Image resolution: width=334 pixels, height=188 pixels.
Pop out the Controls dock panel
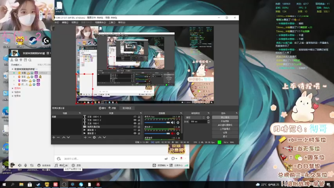[x=236, y=113]
